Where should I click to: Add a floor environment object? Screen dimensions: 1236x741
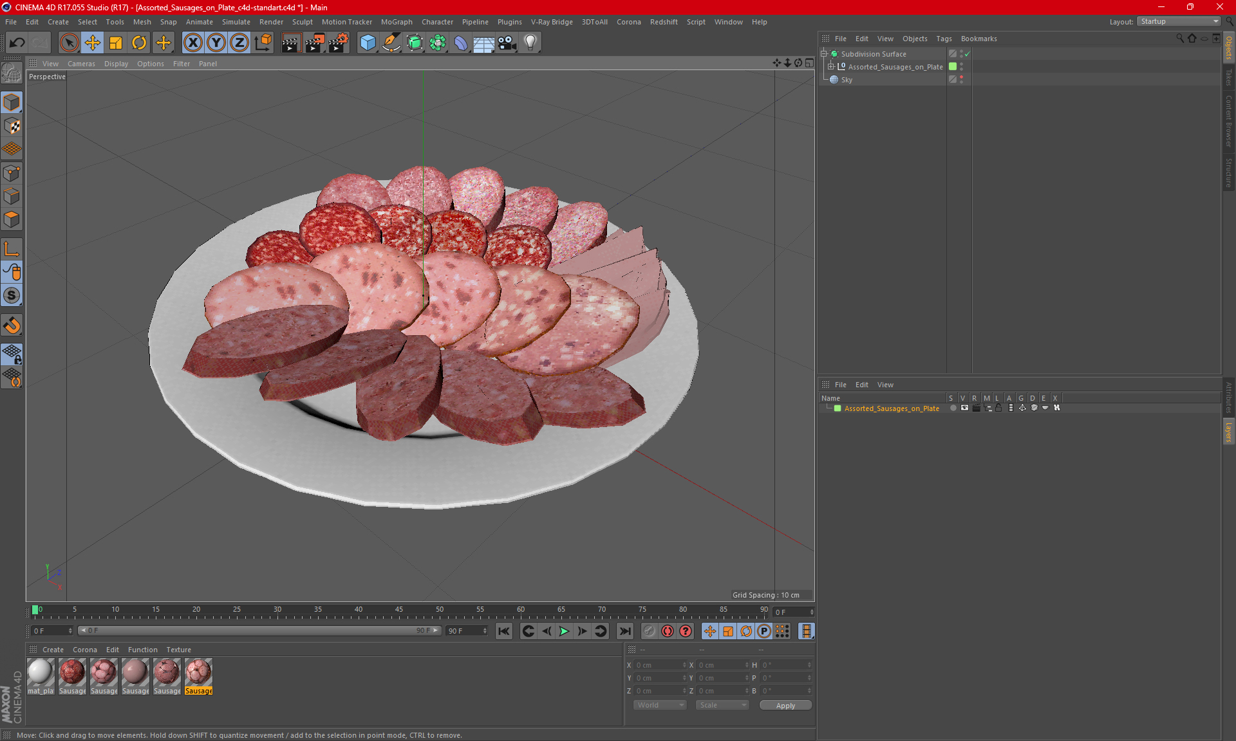(x=483, y=43)
